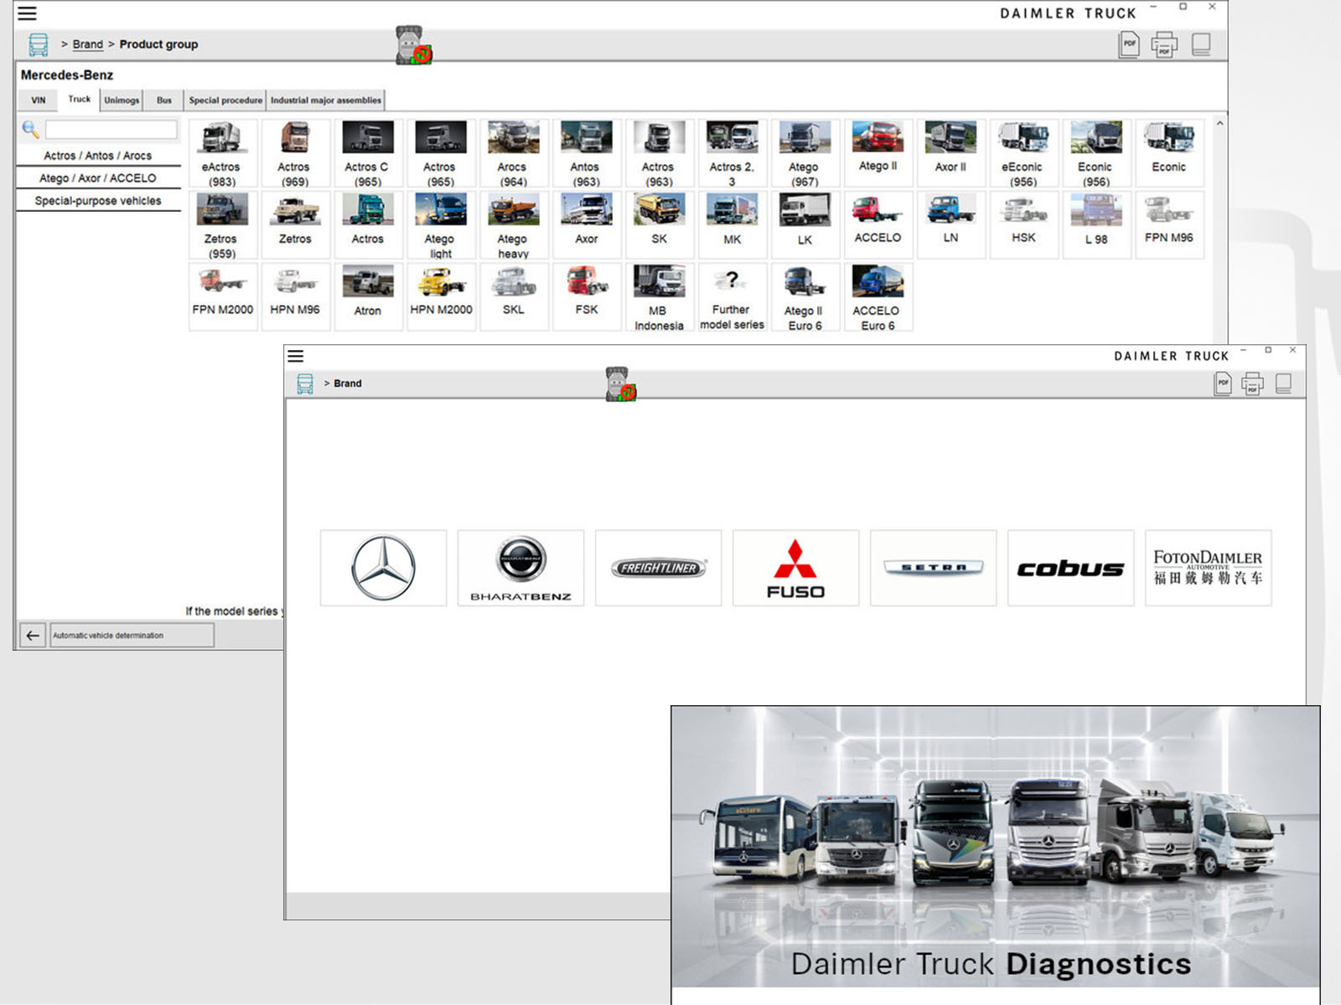Select the Cobus brand logo
The image size is (1341, 1005).
click(x=1070, y=568)
